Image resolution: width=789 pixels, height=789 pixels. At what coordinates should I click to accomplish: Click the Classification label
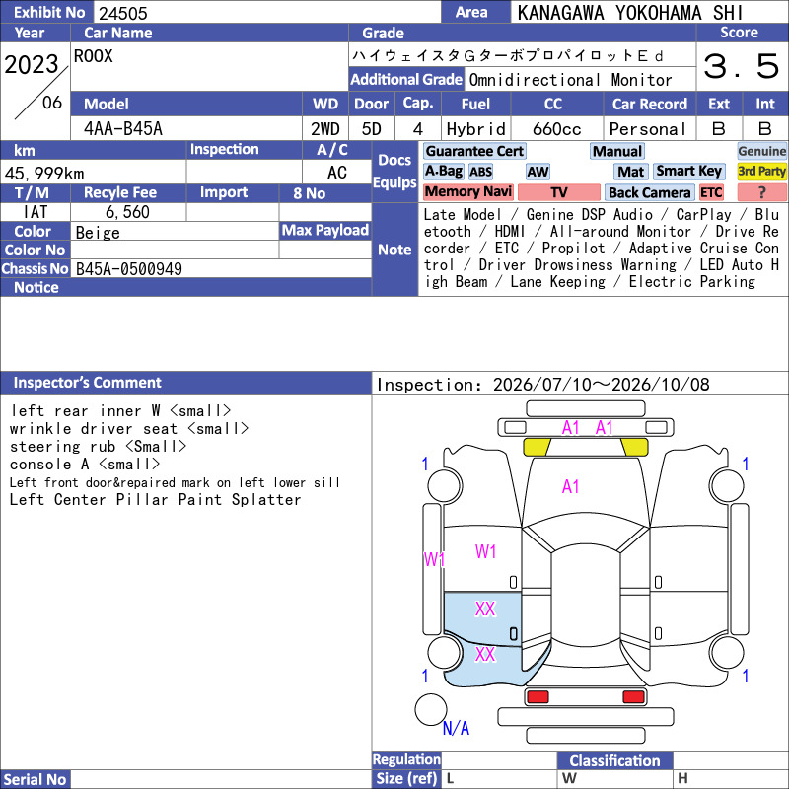(614, 760)
